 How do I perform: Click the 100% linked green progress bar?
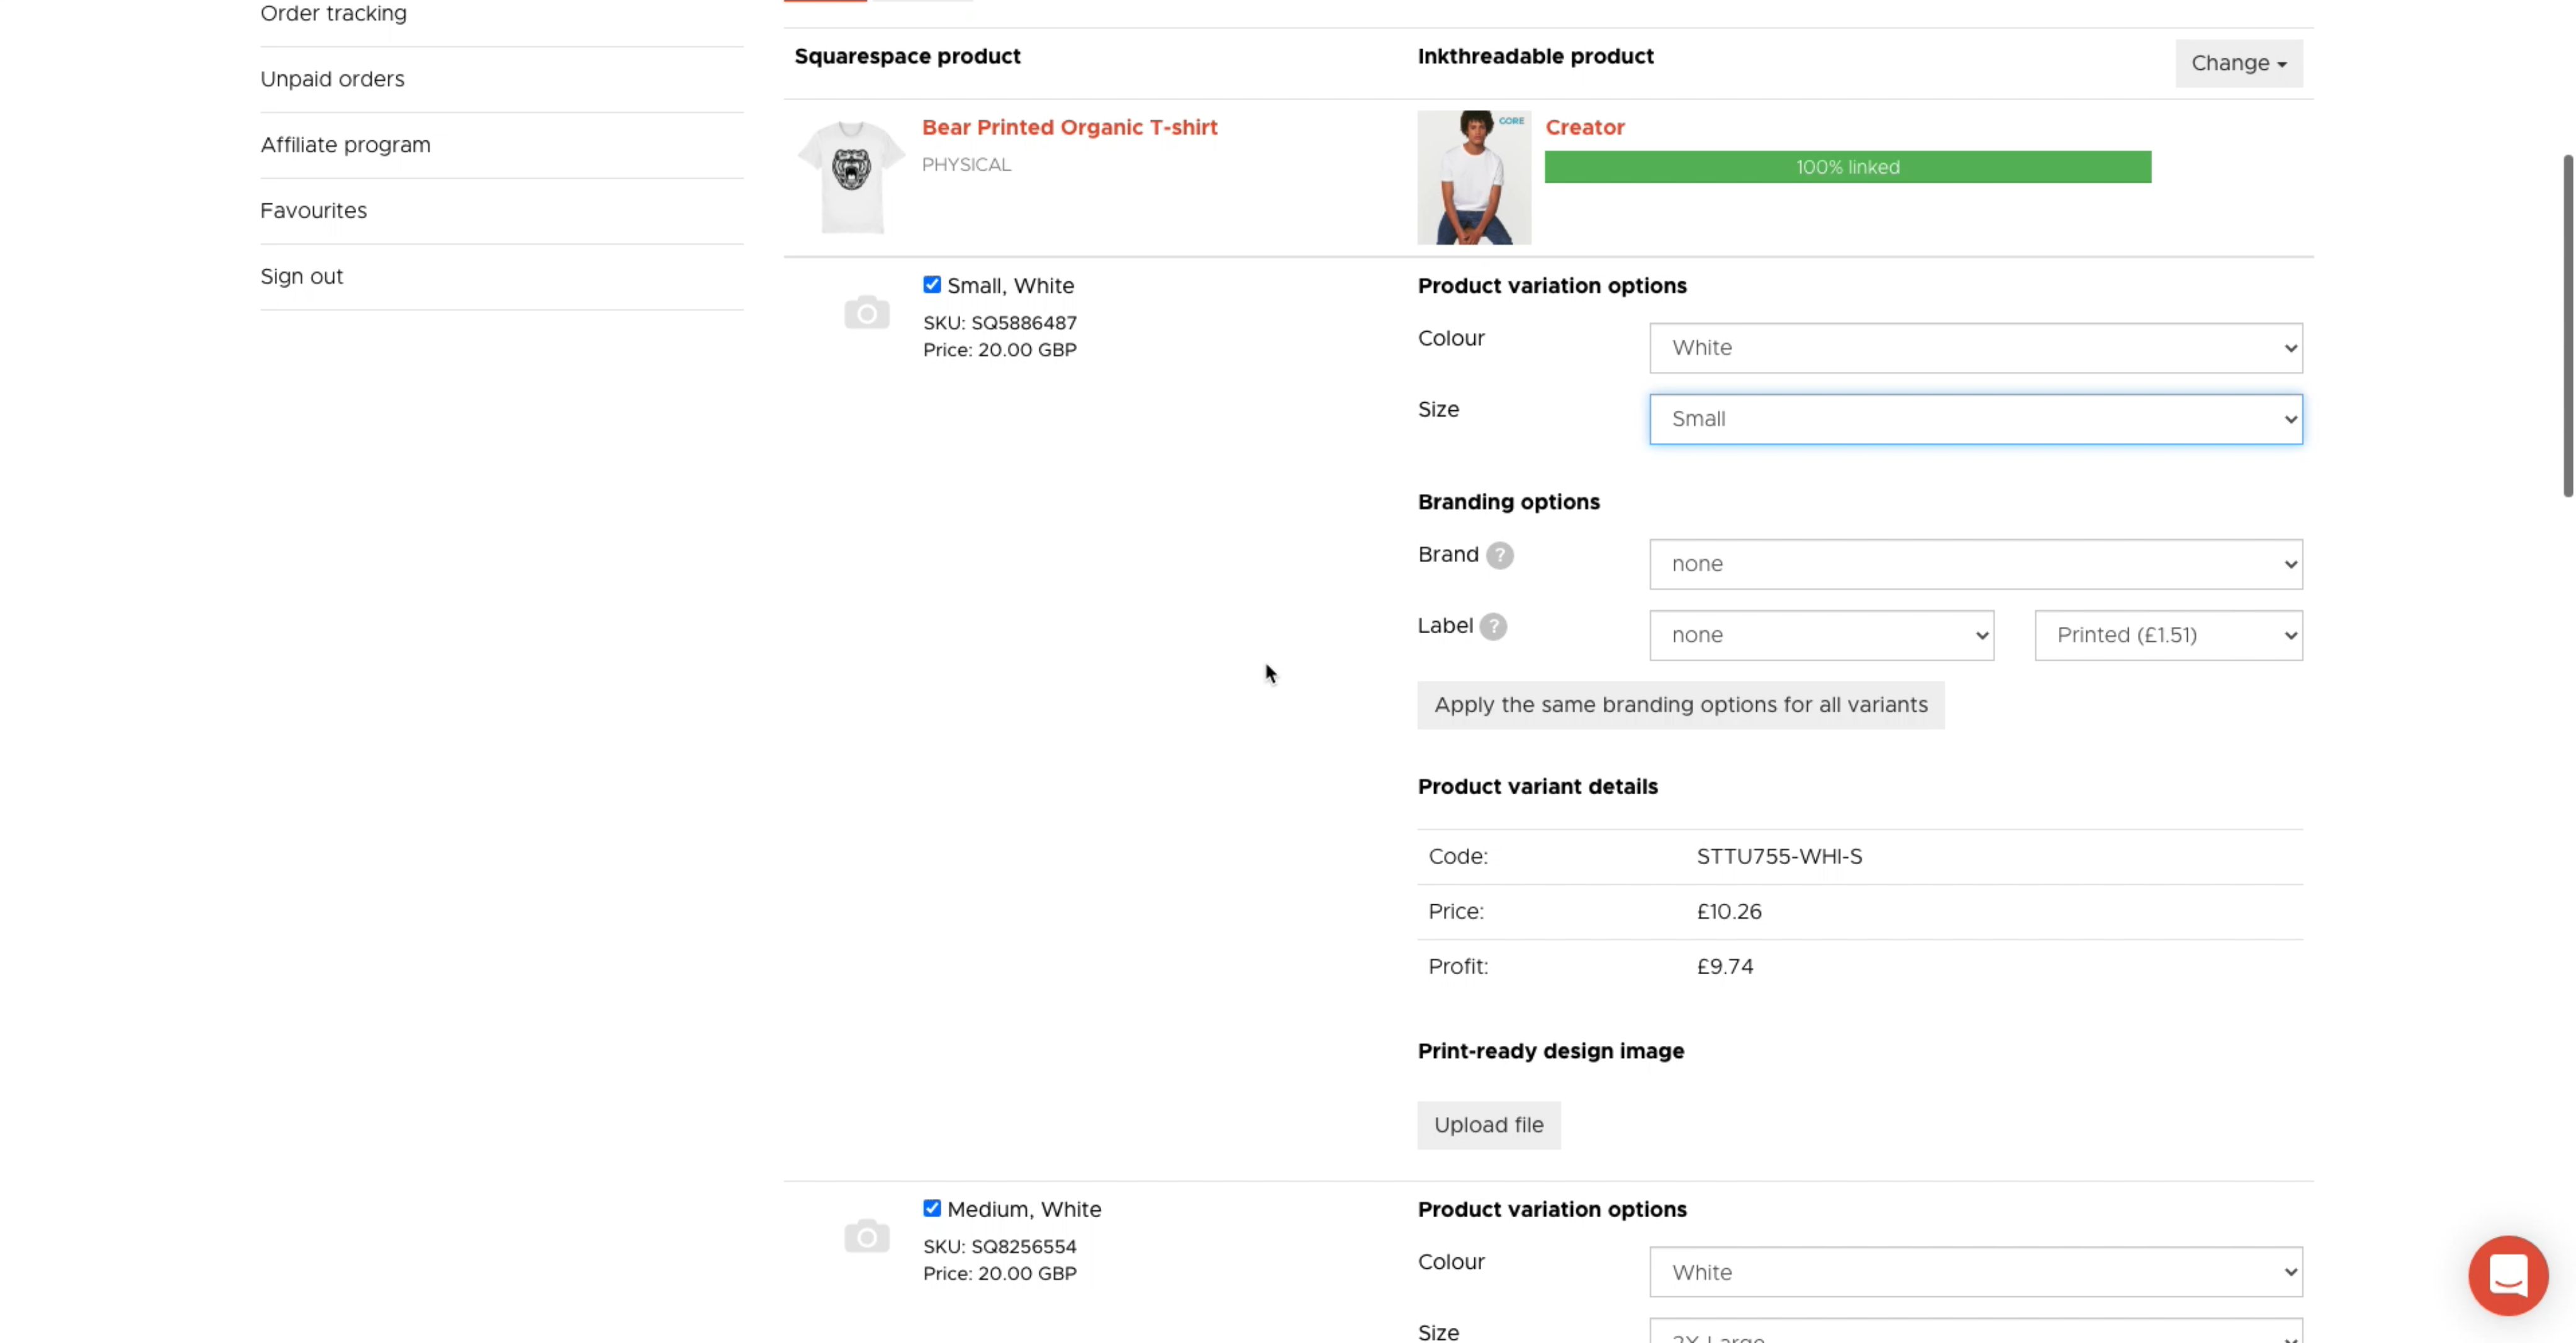[1847, 167]
